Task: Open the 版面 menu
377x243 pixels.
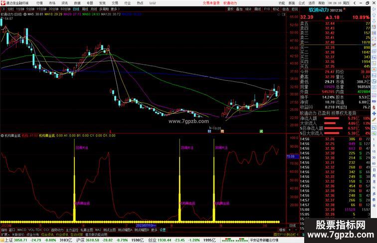Action: [292, 3]
